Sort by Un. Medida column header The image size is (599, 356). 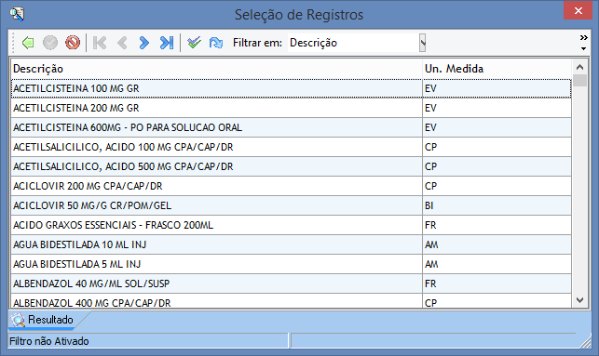pyautogui.click(x=497, y=69)
